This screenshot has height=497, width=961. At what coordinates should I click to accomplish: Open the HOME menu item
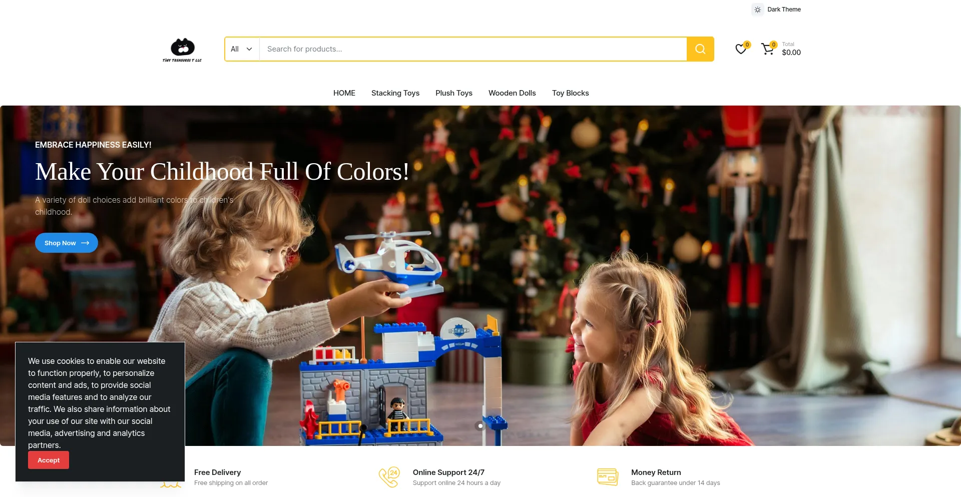pos(344,93)
